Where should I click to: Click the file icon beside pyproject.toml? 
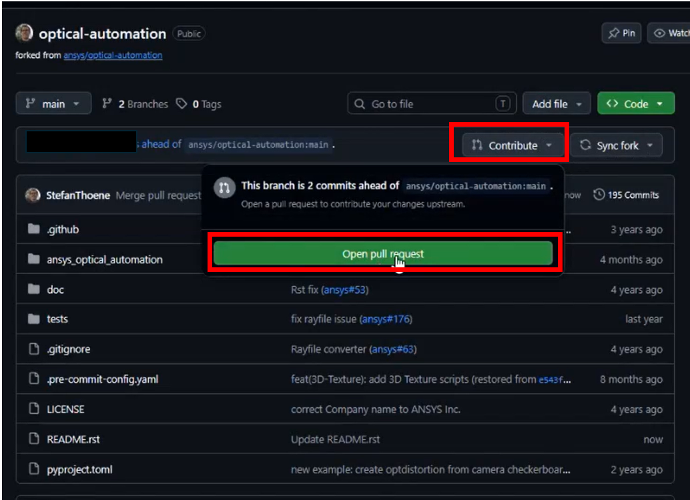(x=34, y=469)
